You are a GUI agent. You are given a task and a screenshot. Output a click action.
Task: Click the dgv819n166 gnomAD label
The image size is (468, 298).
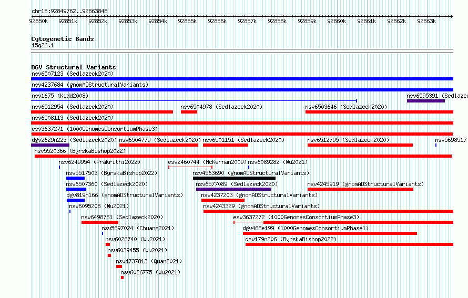[125, 195]
